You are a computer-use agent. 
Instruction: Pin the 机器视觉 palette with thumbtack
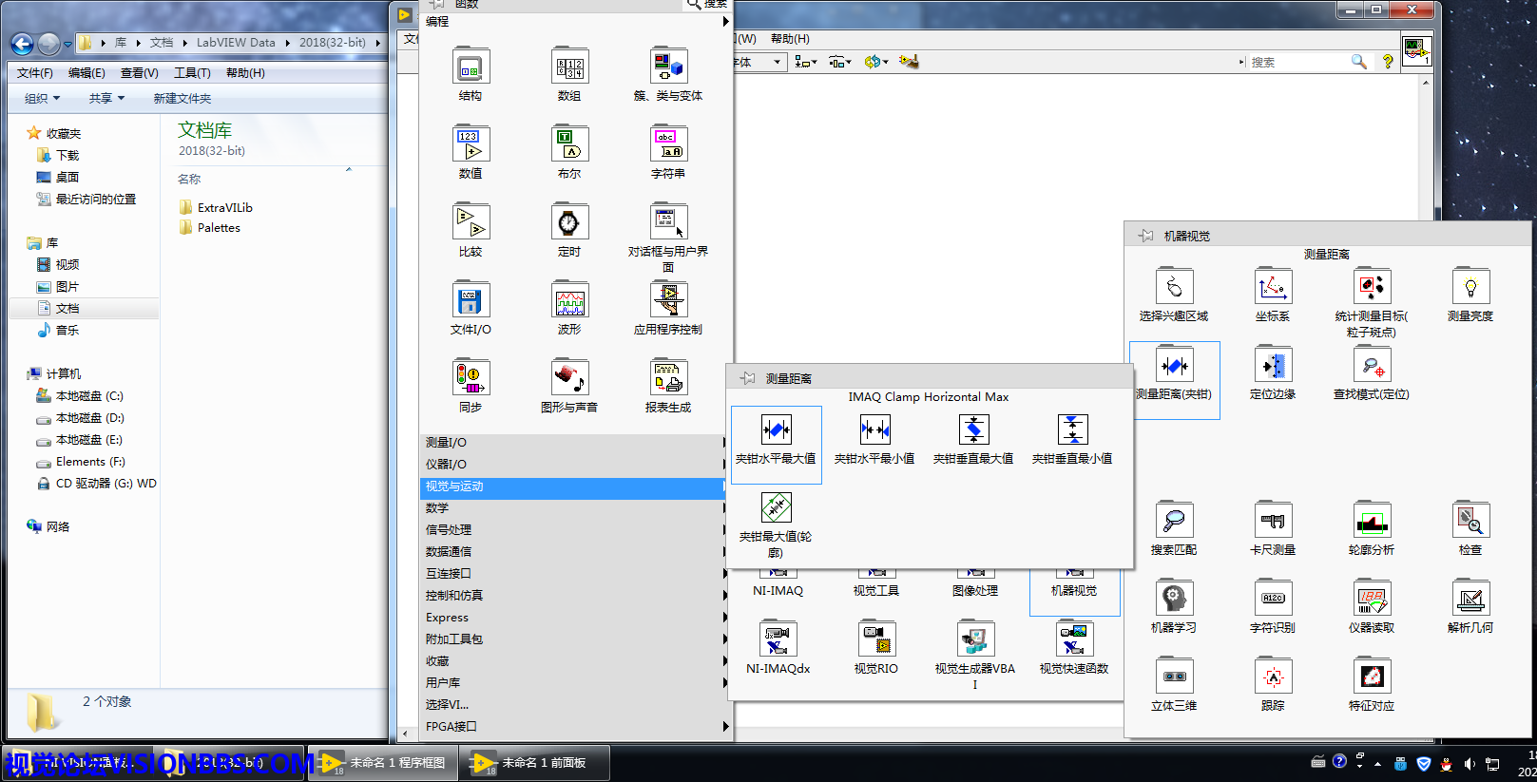pos(1145,236)
